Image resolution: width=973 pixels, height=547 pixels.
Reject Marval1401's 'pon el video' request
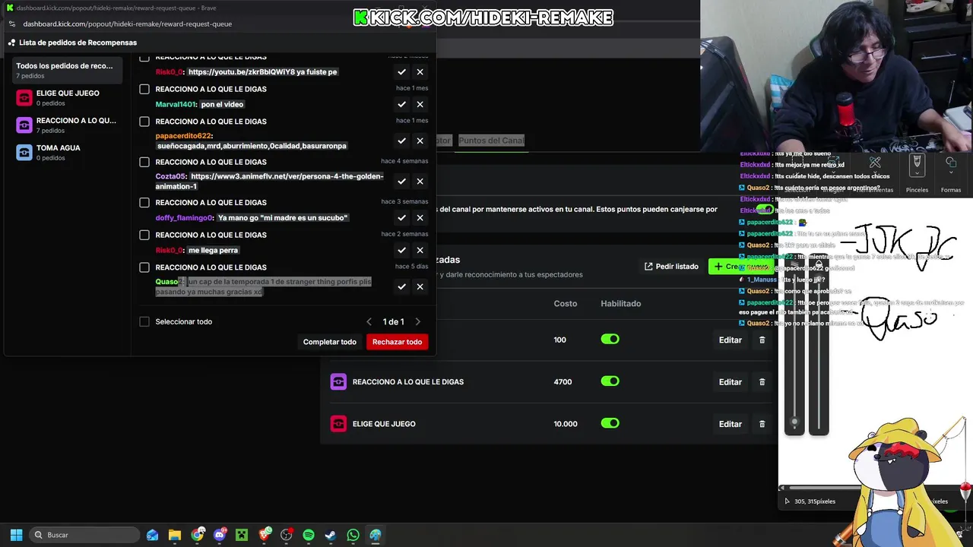(x=420, y=104)
